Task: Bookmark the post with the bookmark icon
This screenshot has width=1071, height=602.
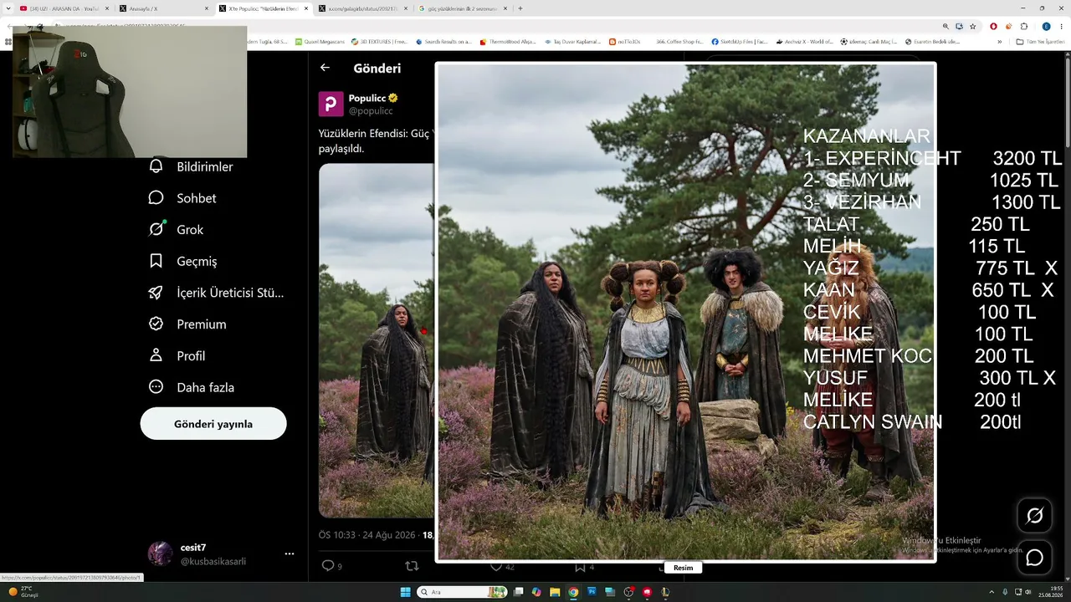Action: click(x=580, y=566)
